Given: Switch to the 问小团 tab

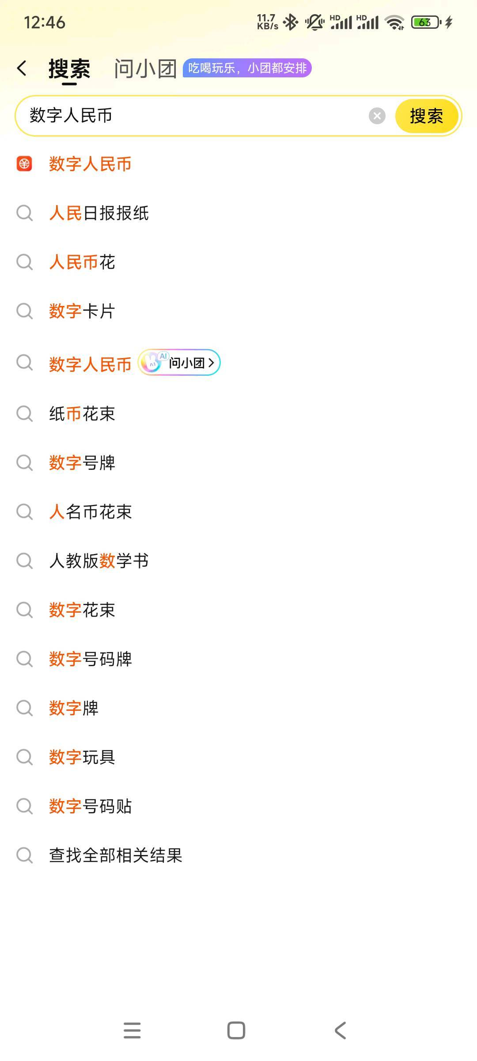Looking at the screenshot, I should click(145, 69).
